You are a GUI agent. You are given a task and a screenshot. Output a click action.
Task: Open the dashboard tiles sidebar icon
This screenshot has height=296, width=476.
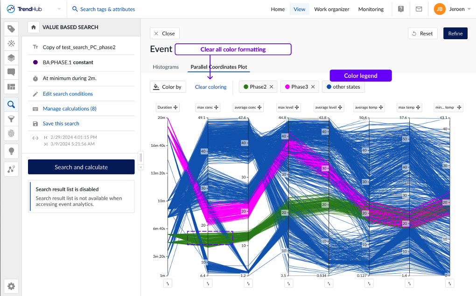11,87
